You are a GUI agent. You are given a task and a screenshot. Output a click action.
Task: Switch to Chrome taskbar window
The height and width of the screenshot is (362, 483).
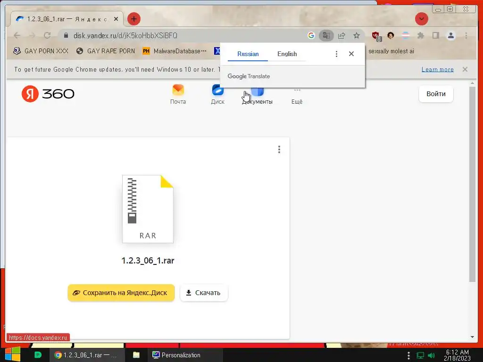(87, 355)
